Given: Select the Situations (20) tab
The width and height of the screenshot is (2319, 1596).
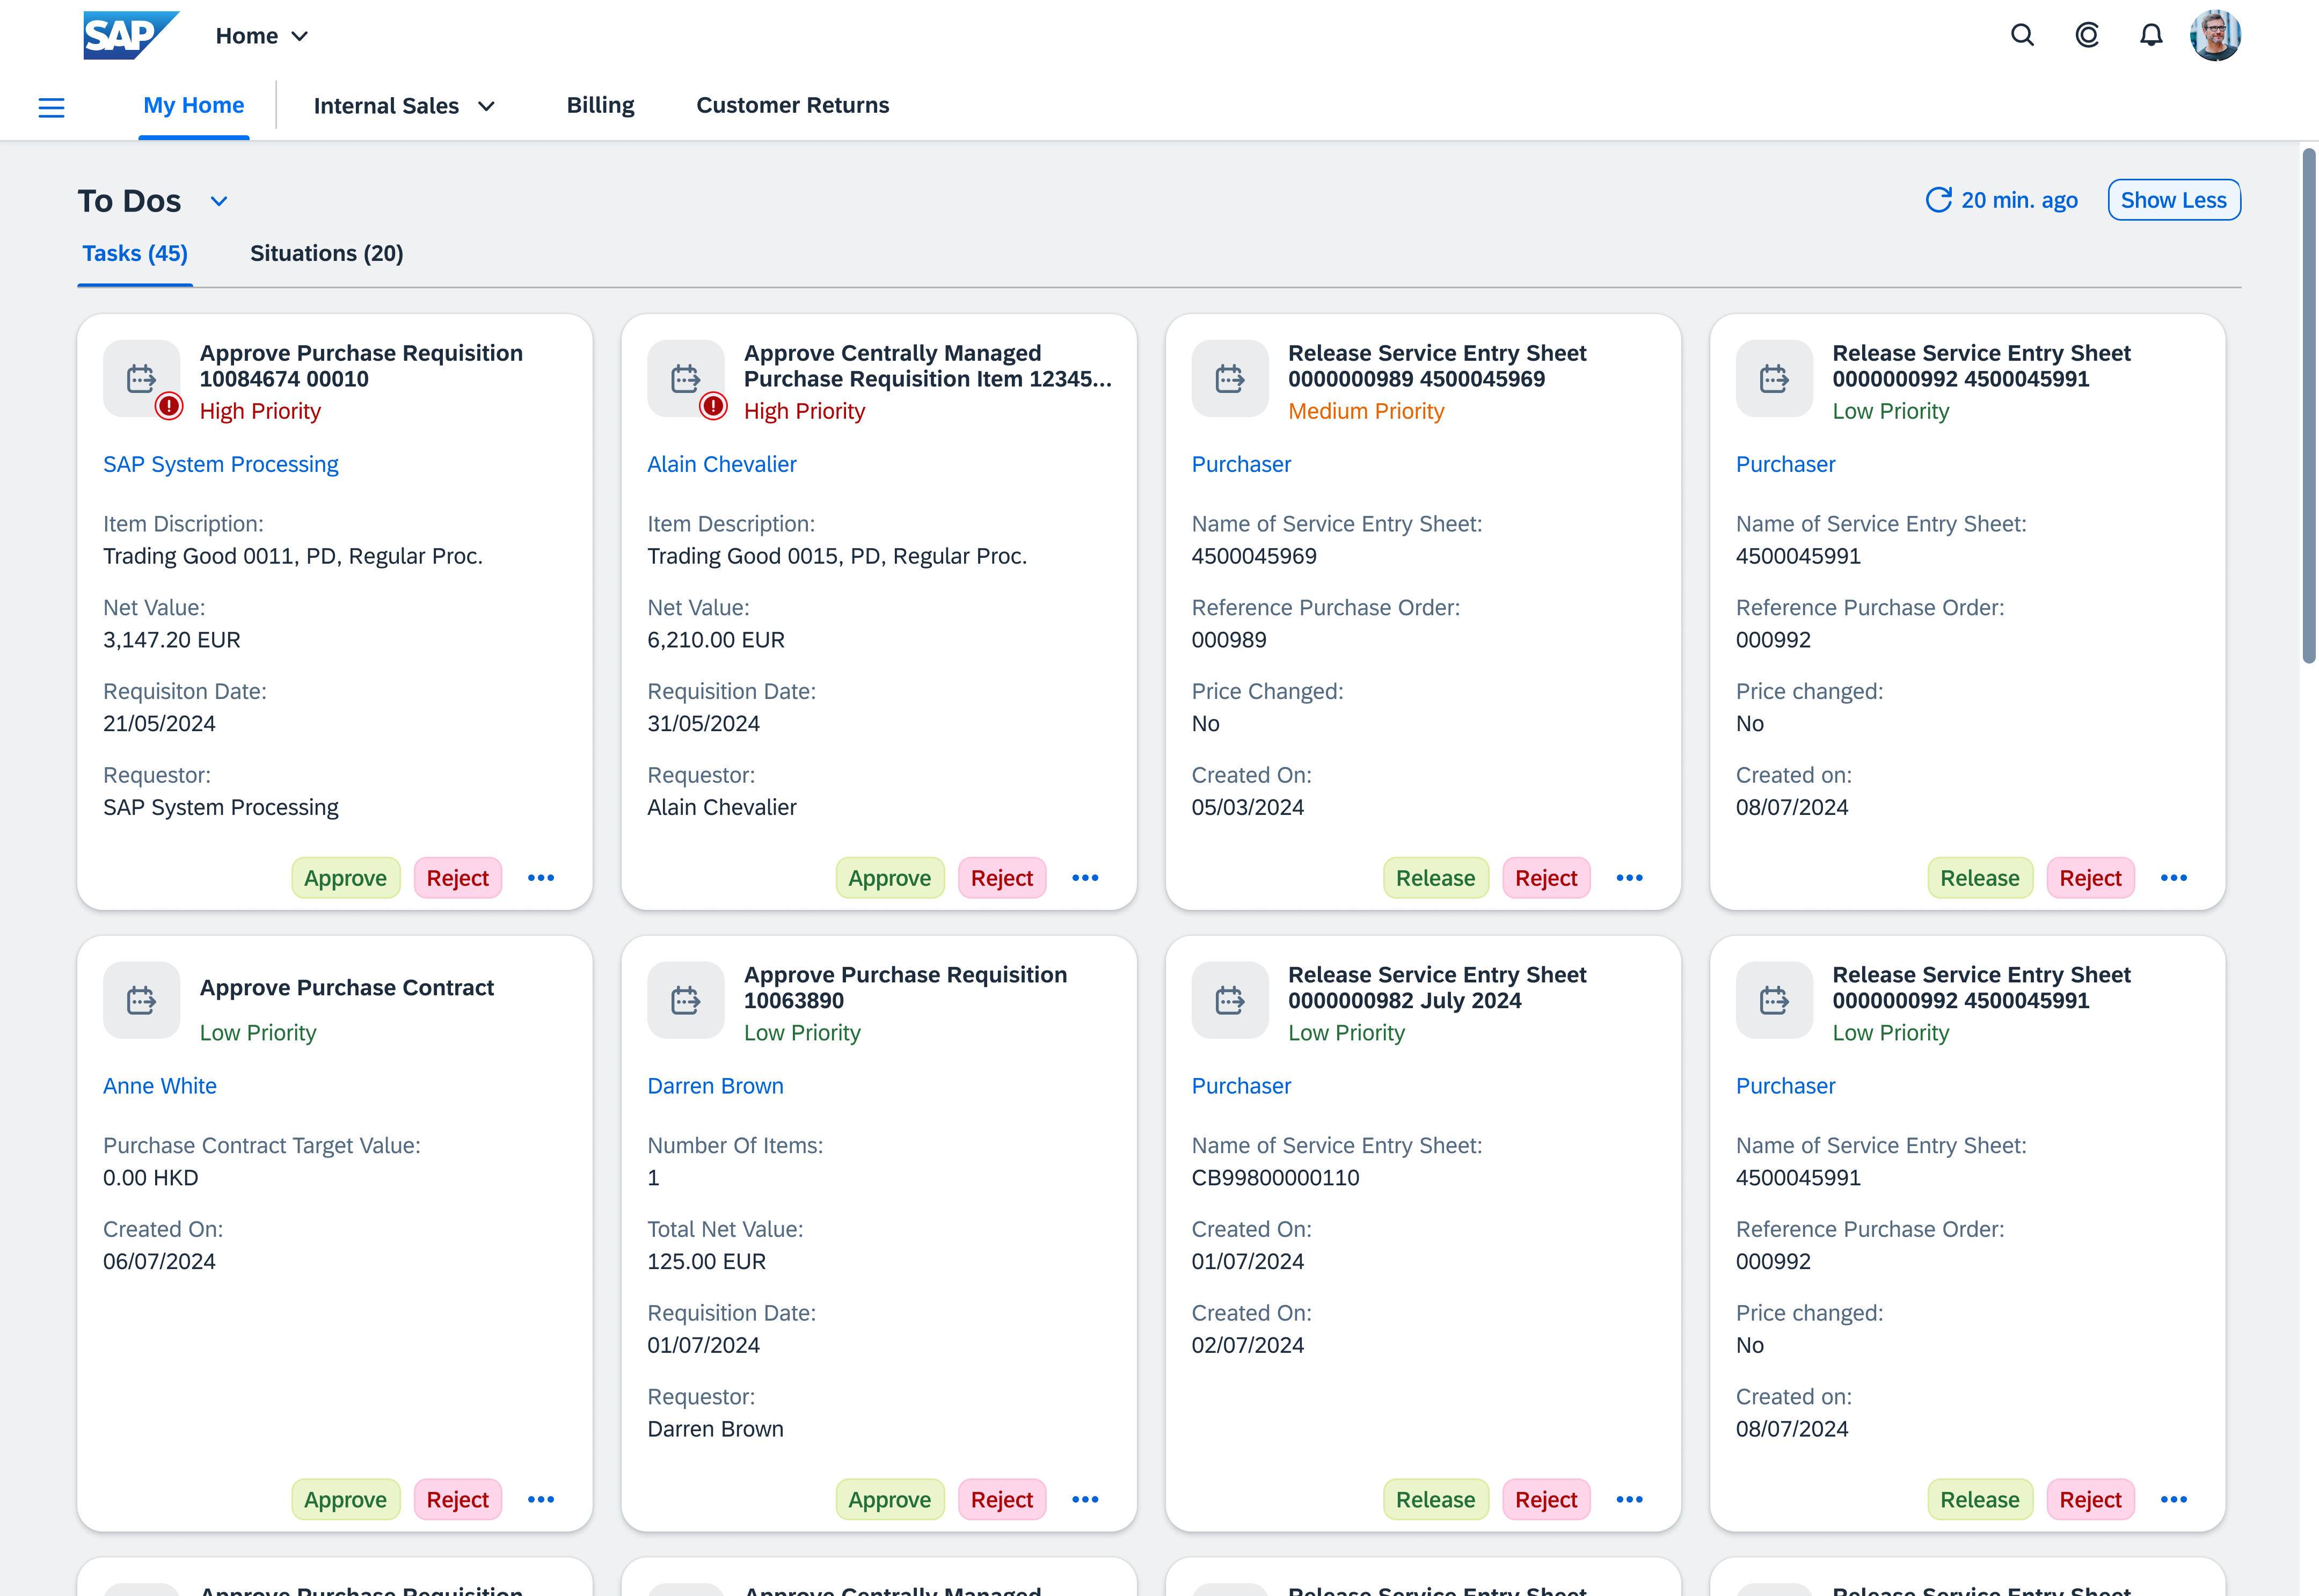Looking at the screenshot, I should pos(326,253).
